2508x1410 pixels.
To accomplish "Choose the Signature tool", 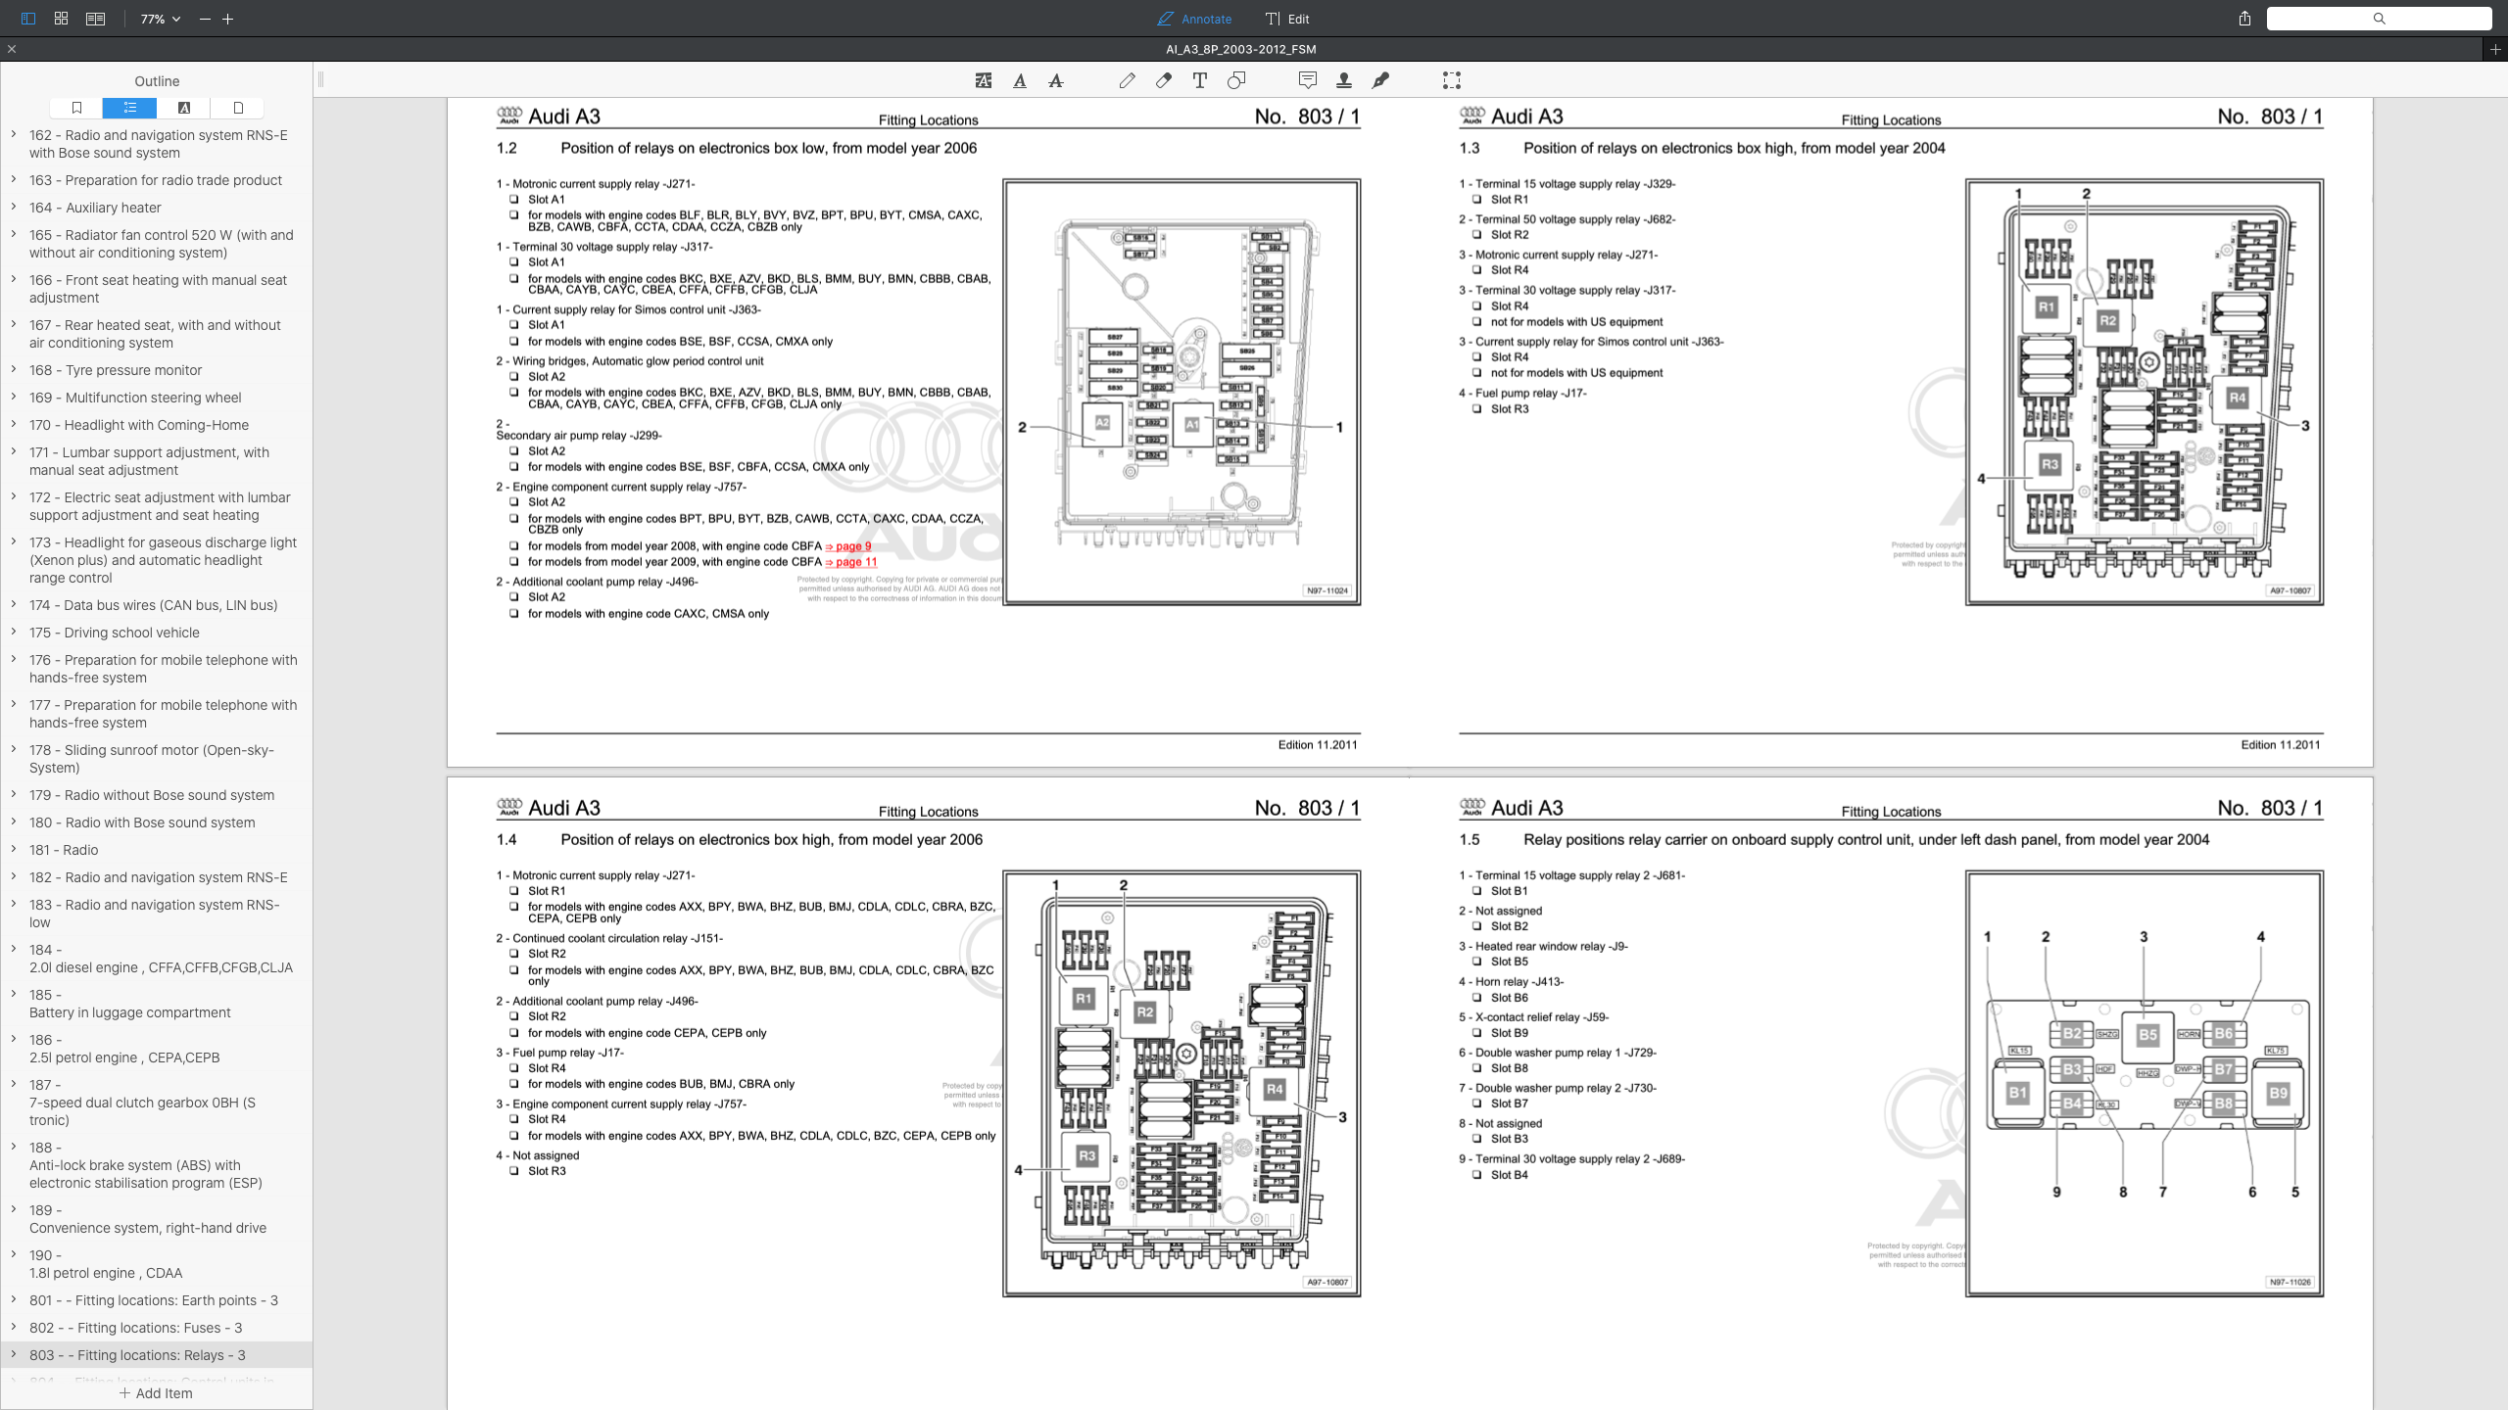I will 1382,80.
